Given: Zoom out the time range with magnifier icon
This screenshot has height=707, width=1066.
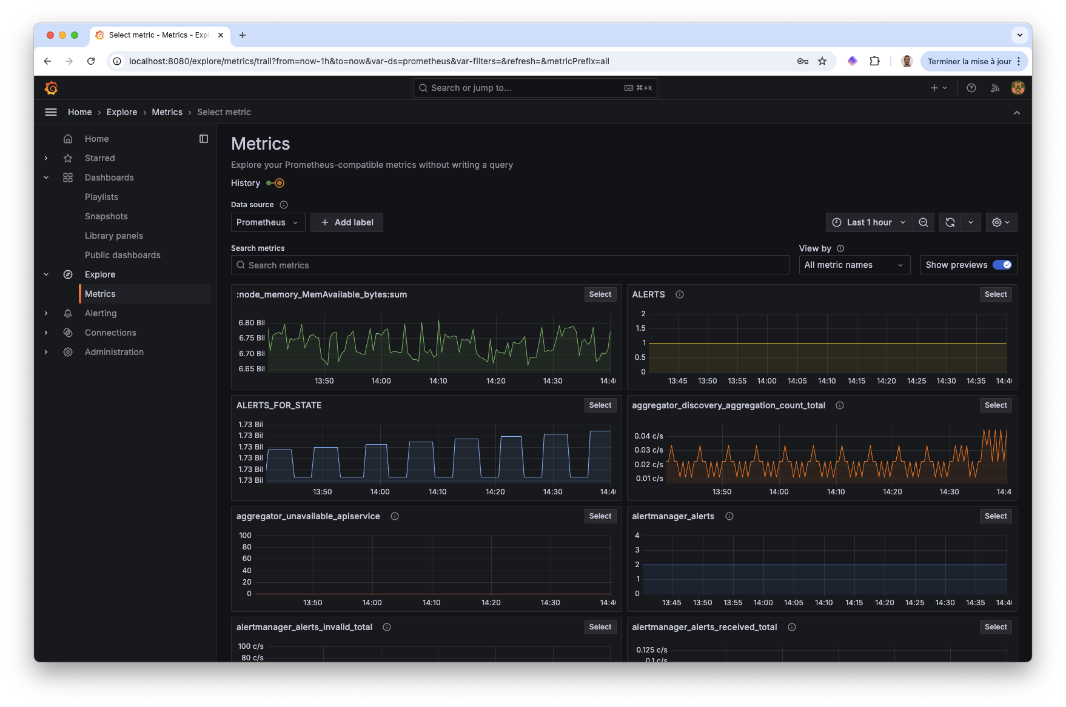Looking at the screenshot, I should (x=923, y=222).
